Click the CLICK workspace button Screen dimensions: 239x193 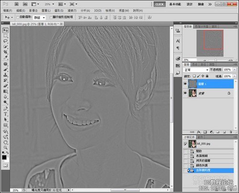click(x=160, y=4)
